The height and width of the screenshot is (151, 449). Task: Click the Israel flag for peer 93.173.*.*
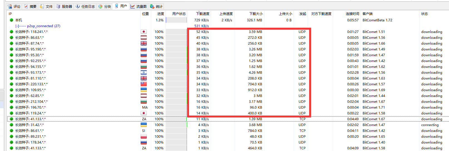pyautogui.click(x=144, y=73)
